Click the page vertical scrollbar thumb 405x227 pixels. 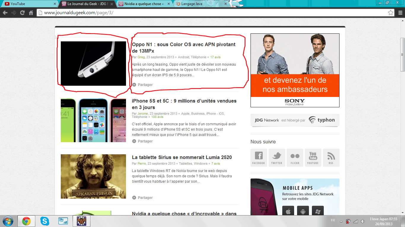402,54
